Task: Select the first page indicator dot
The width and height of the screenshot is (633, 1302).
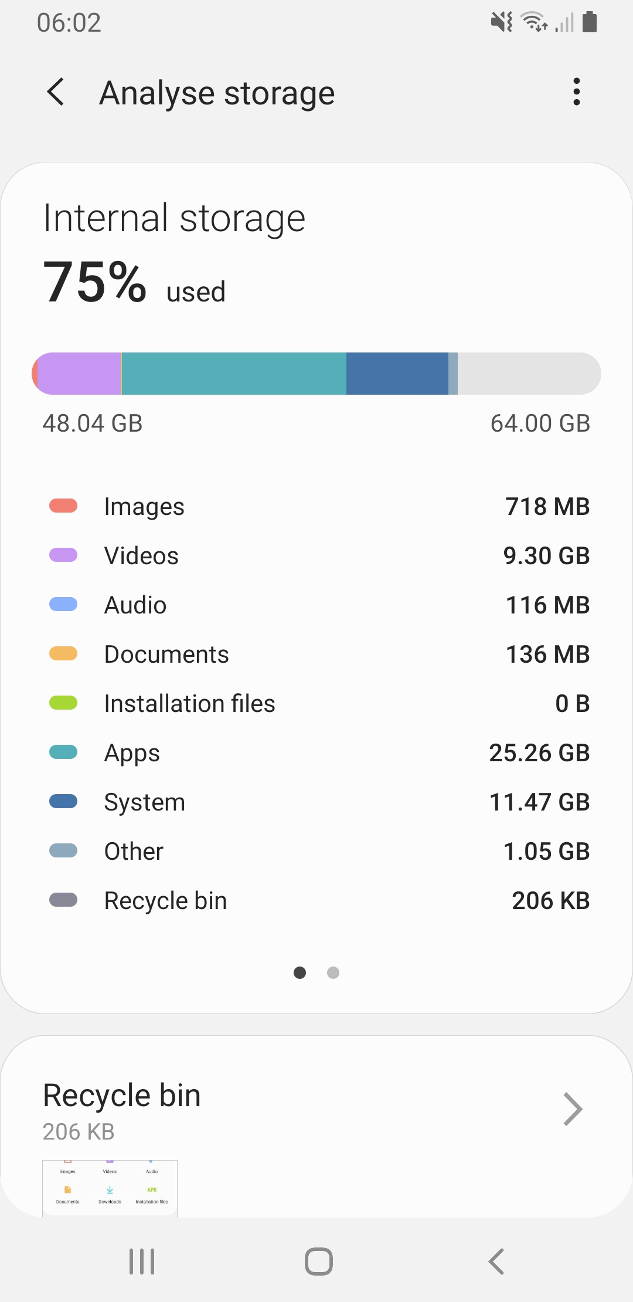Action: click(x=300, y=973)
